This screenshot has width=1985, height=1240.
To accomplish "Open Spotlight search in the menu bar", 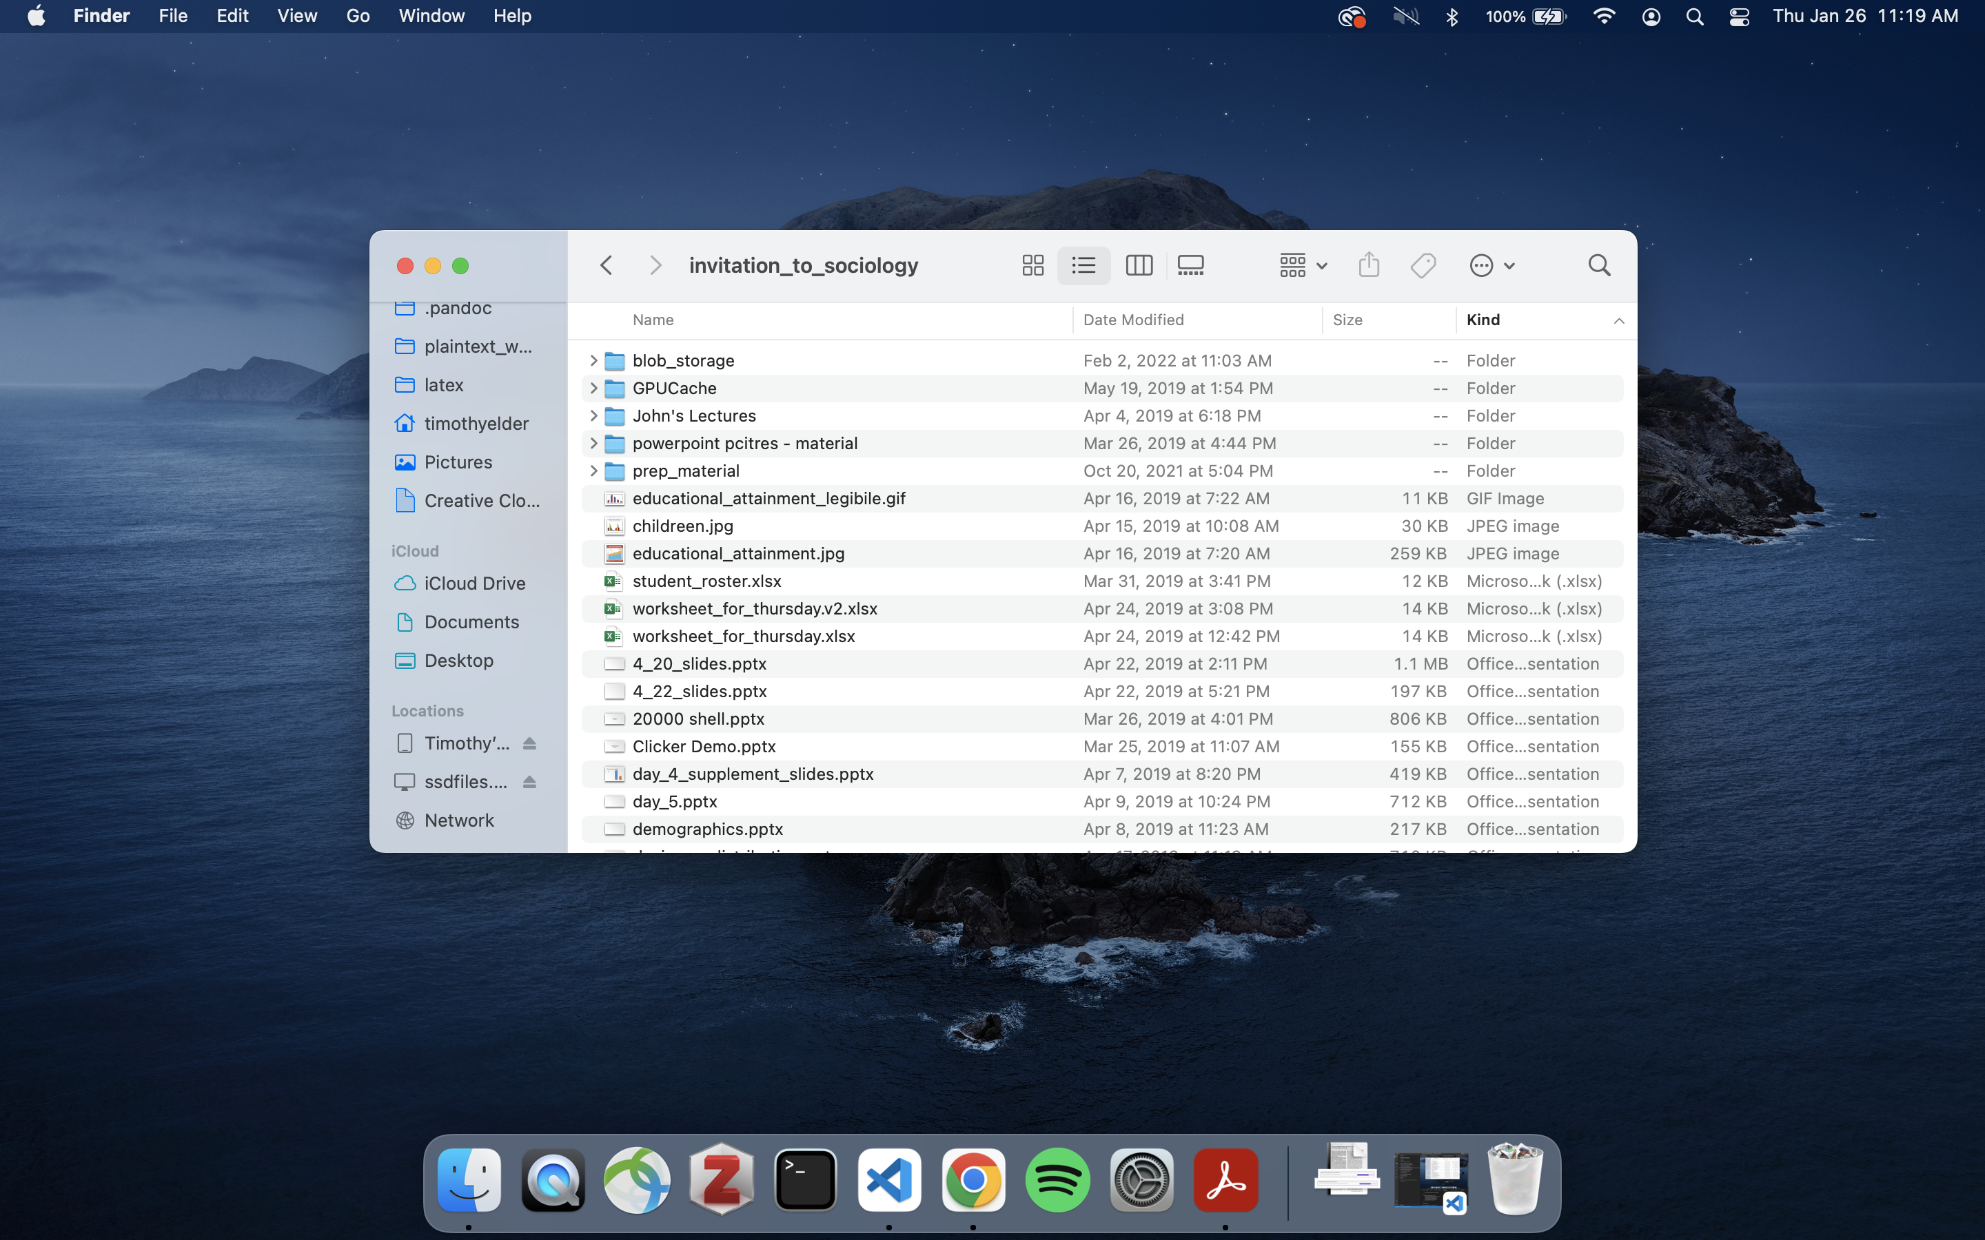I will (1695, 16).
